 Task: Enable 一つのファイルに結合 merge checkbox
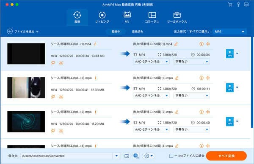[171, 156]
